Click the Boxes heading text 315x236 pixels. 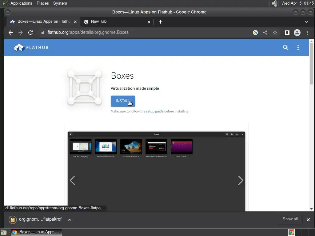coord(122,76)
